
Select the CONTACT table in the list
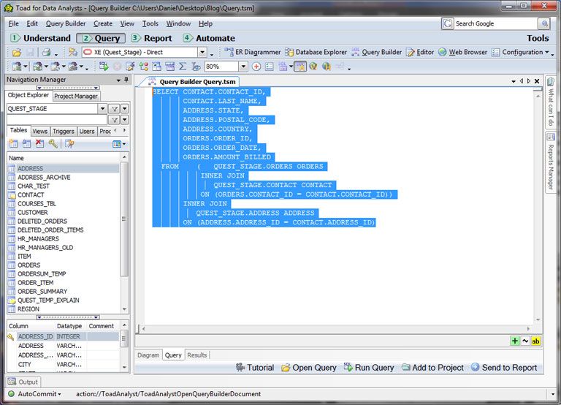31,194
